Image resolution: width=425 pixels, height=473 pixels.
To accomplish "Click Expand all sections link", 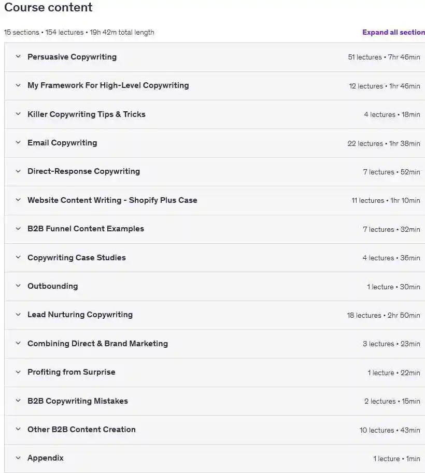I will (x=393, y=32).
